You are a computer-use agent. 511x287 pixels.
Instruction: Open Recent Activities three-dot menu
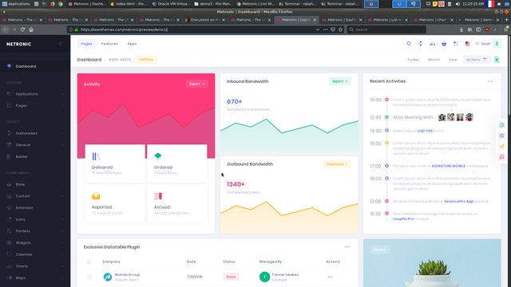(490, 81)
